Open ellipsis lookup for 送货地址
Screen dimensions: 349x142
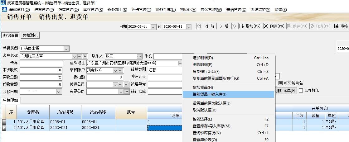[180, 63]
